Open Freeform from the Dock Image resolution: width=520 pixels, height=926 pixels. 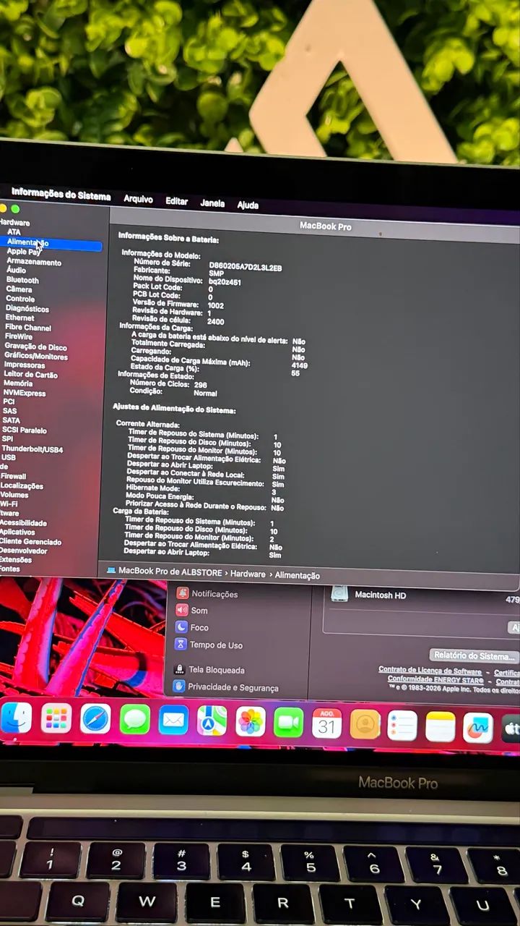pos(477,728)
